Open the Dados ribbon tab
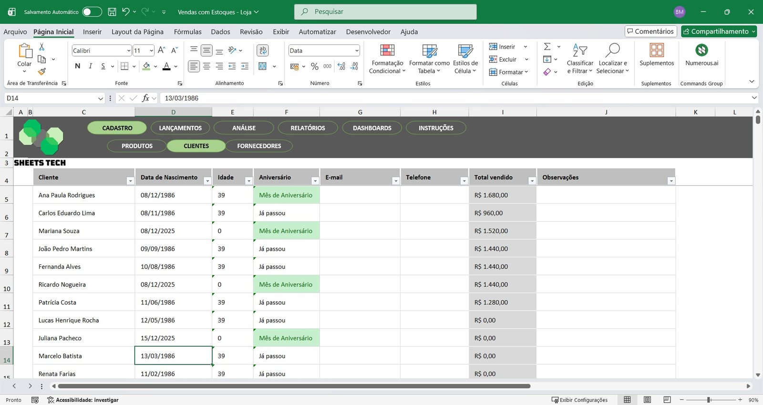Viewport: 763px width, 405px height. 220,32
